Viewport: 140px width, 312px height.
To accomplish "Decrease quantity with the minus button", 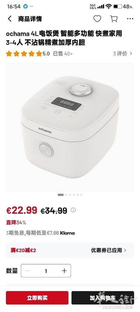I will pyautogui.click(x=28, y=271).
